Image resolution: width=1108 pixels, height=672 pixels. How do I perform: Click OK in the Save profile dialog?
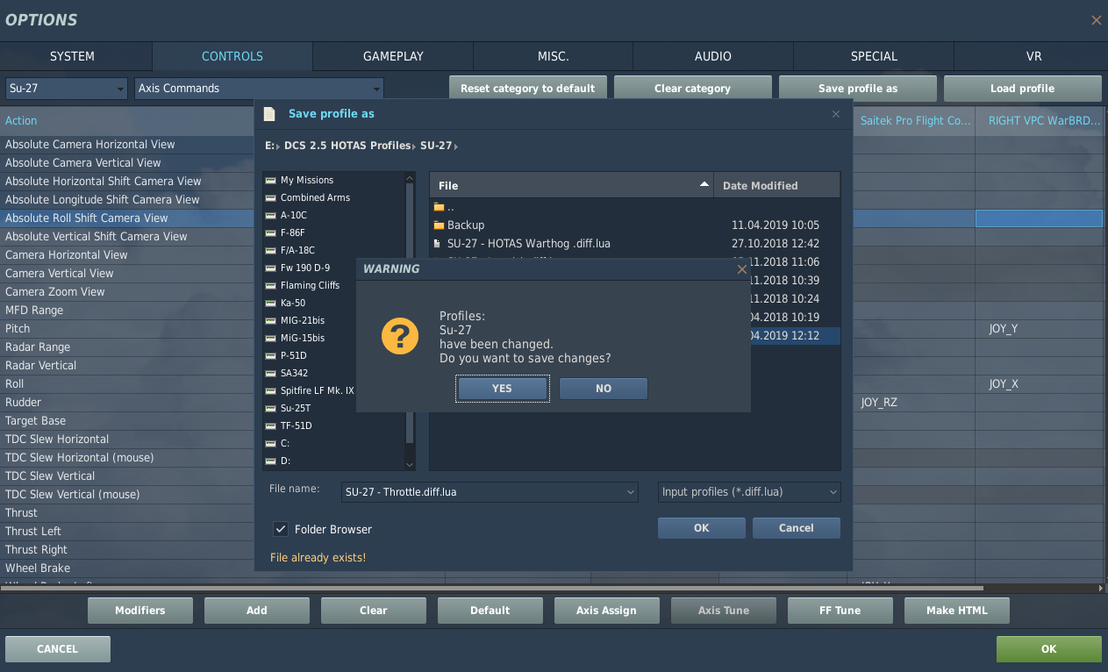(702, 528)
